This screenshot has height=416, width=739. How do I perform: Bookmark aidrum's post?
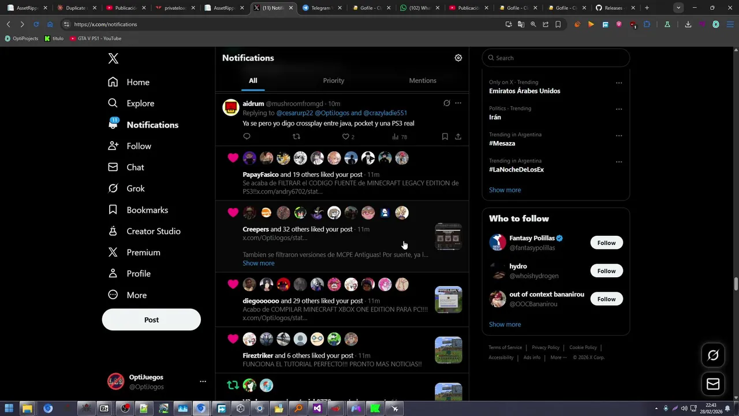(x=445, y=136)
